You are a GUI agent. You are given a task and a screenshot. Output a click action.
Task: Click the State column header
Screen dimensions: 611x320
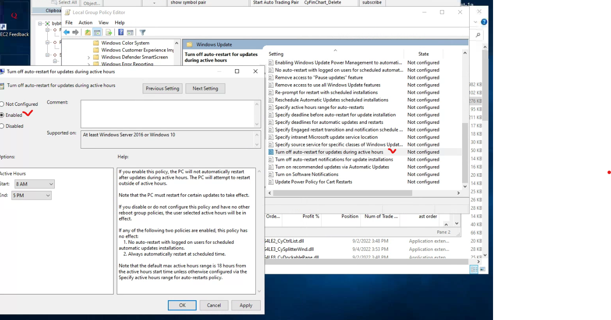[x=423, y=54]
